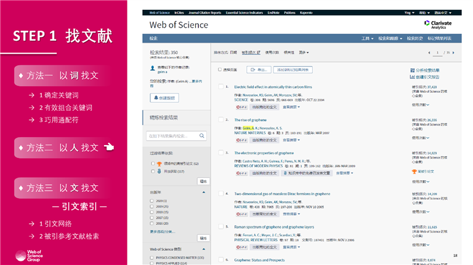The image size is (473, 265).
Task: Click add to marked list button
Action: (x=293, y=69)
